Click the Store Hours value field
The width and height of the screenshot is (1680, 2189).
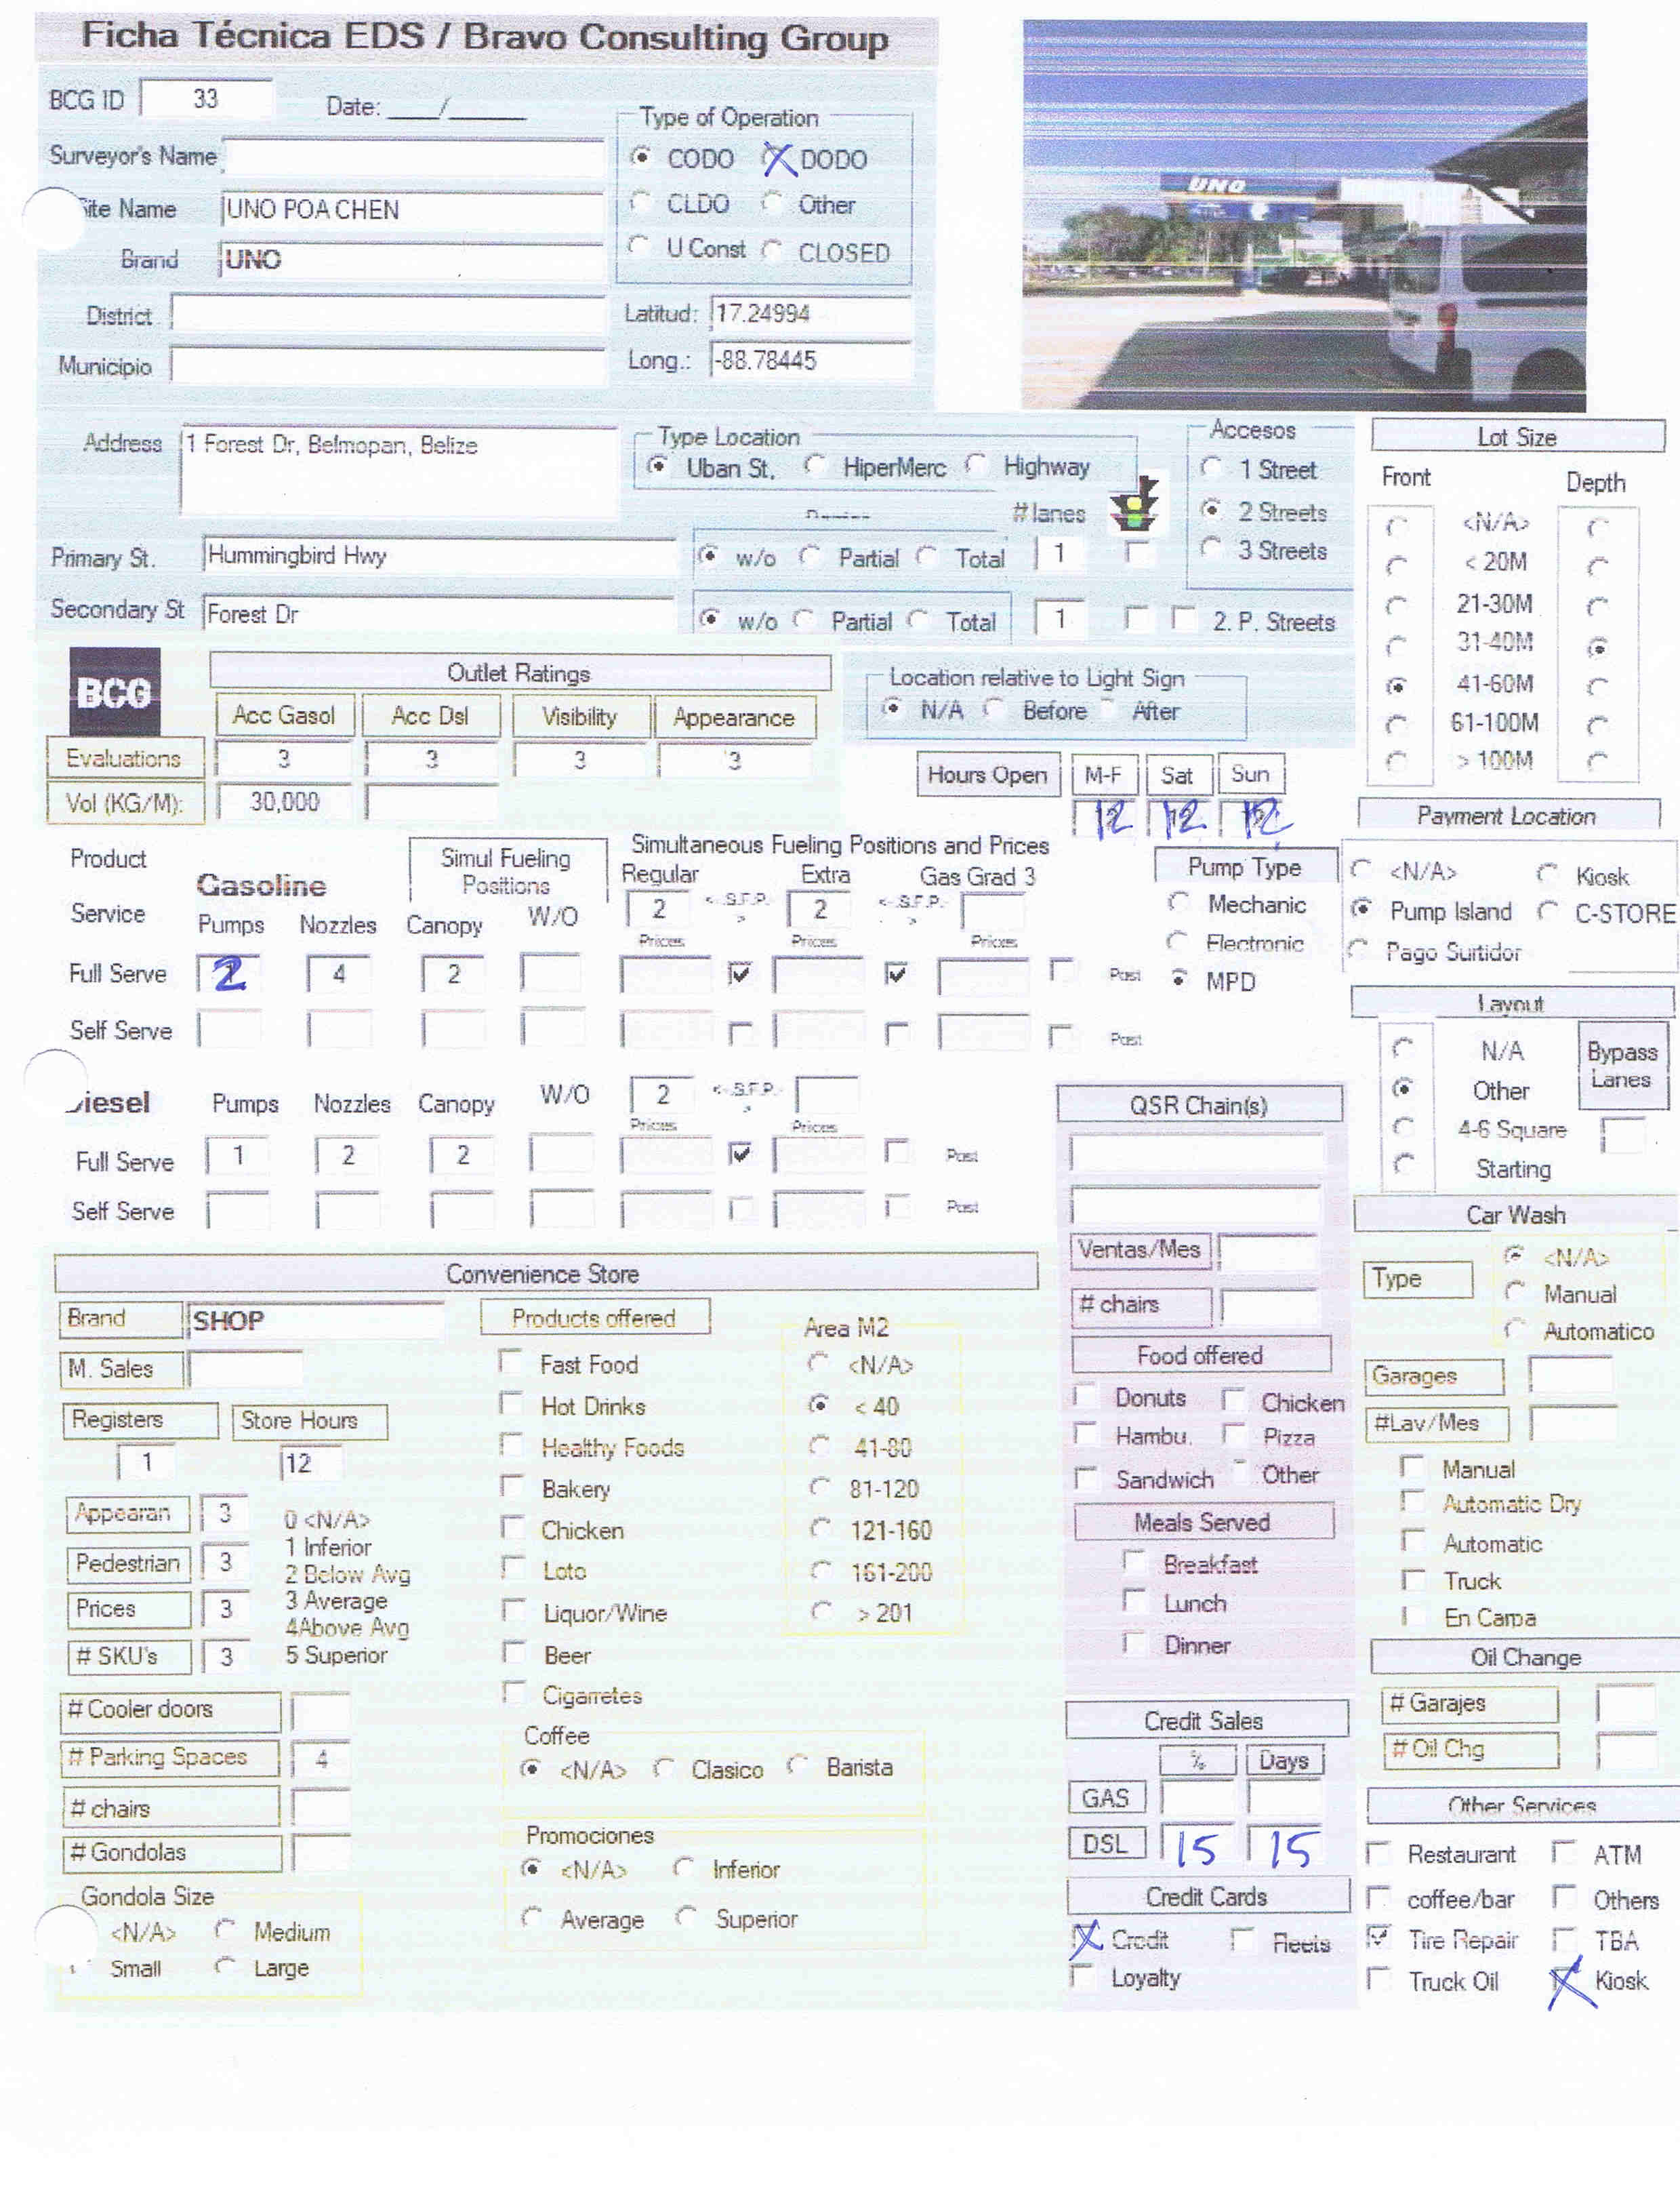point(311,1464)
